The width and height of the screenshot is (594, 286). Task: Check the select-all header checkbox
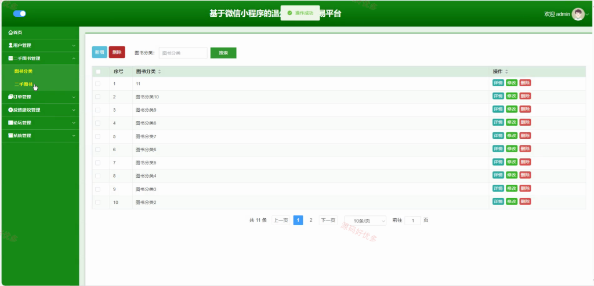[98, 72]
